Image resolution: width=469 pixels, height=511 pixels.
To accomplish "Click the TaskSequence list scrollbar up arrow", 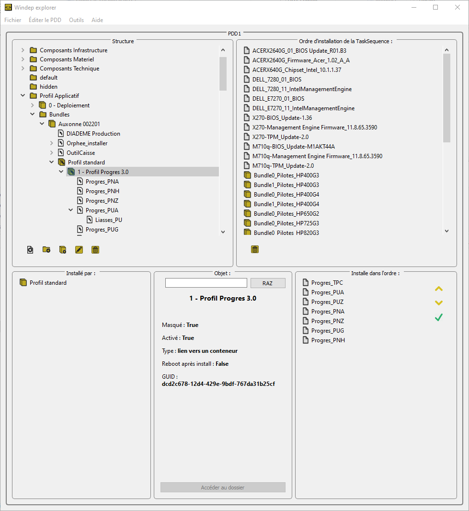I will [446, 50].
